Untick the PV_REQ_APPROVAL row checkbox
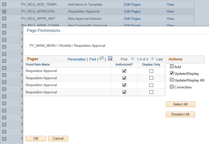Viewport: 209px width, 144px height. (x=4, y=12)
